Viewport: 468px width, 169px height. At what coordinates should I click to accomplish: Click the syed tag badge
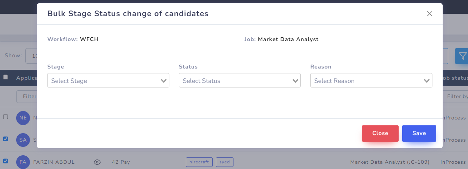point(224,162)
